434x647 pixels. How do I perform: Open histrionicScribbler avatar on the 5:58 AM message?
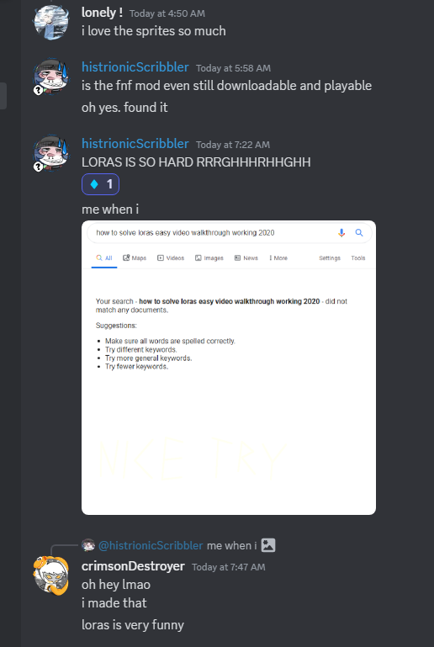point(51,77)
